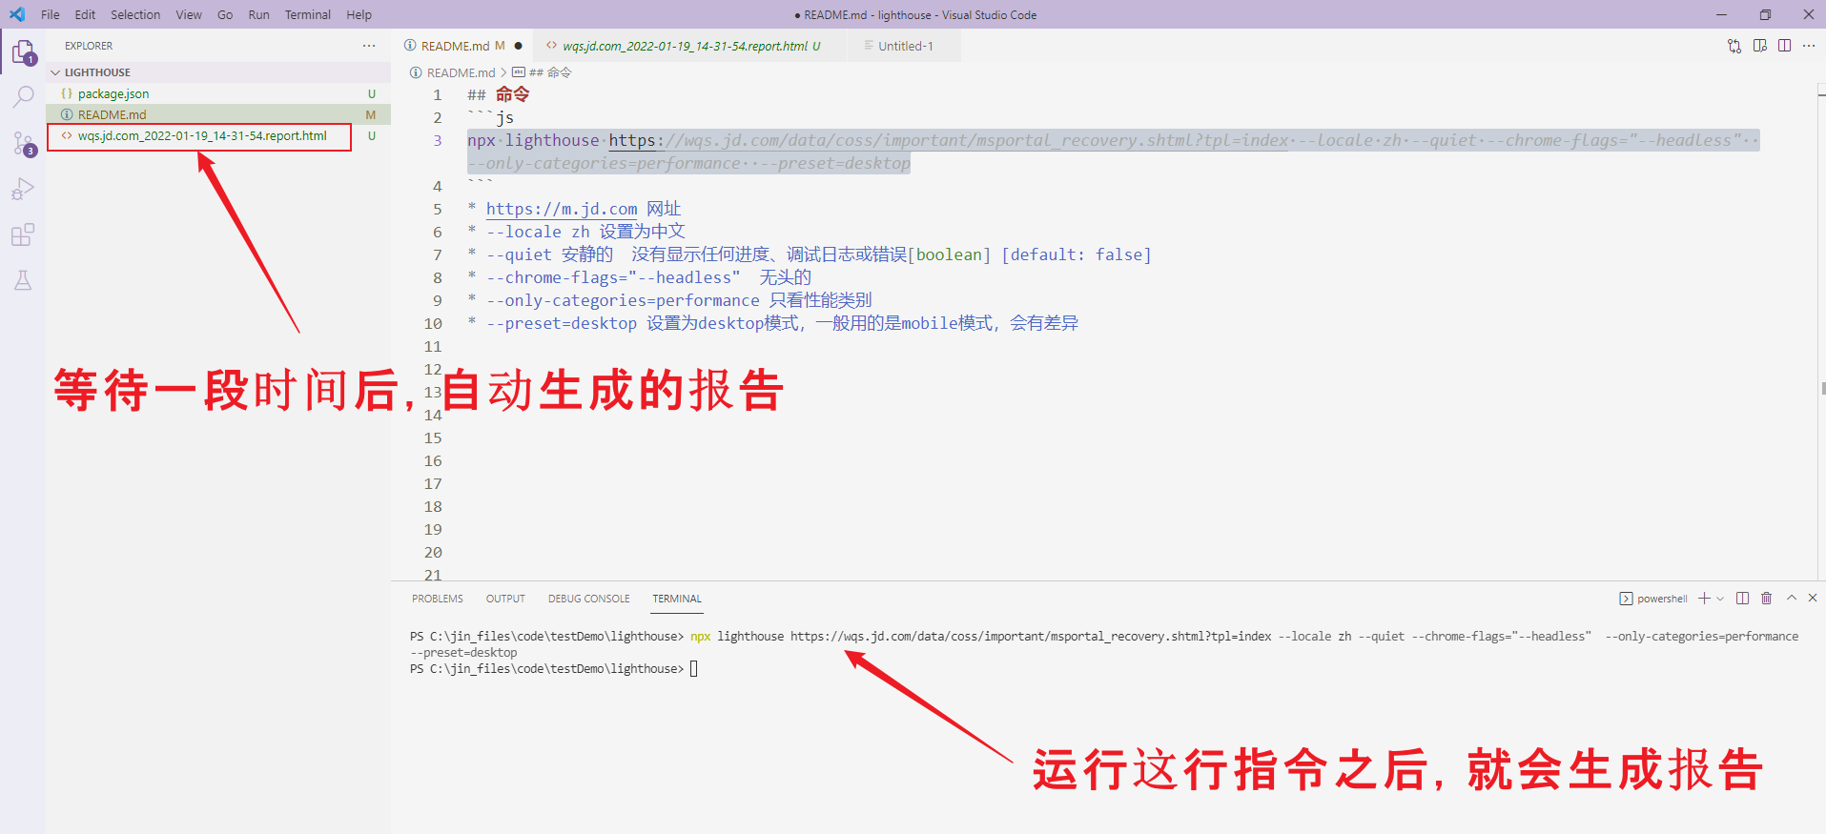The width and height of the screenshot is (1826, 834).
Task: Open the Search view in activity bar
Action: tap(23, 97)
